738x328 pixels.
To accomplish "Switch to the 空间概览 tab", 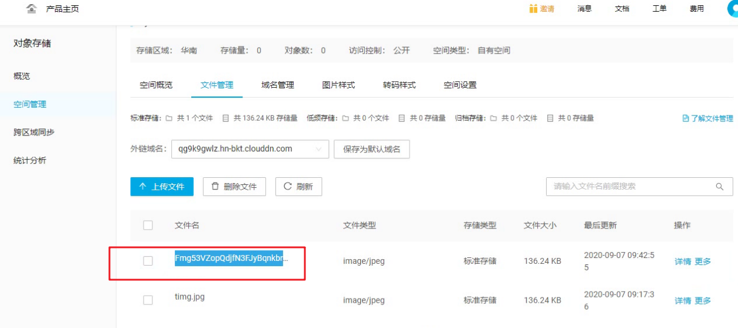I will (156, 85).
